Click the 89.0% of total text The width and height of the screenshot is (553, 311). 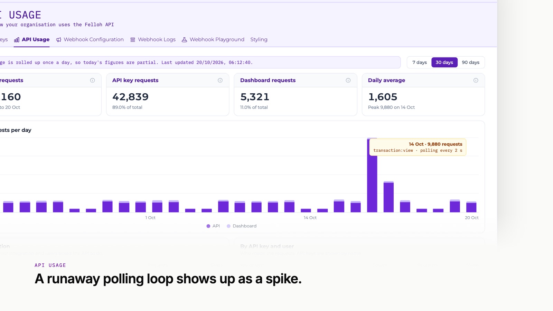(x=127, y=107)
